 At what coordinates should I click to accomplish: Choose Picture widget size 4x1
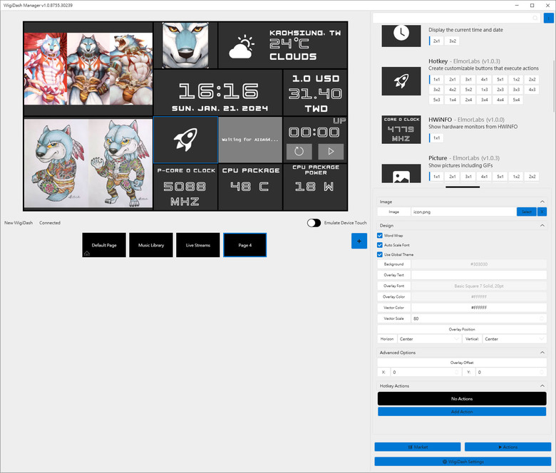pos(485,177)
